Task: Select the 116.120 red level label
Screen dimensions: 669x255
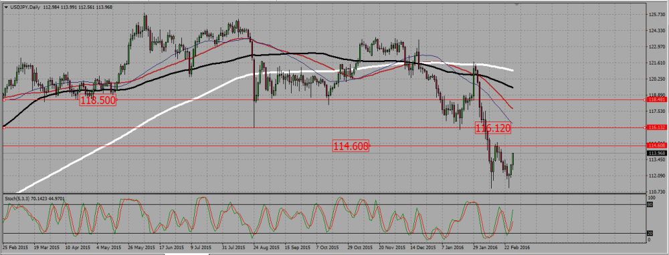Action: [493, 128]
